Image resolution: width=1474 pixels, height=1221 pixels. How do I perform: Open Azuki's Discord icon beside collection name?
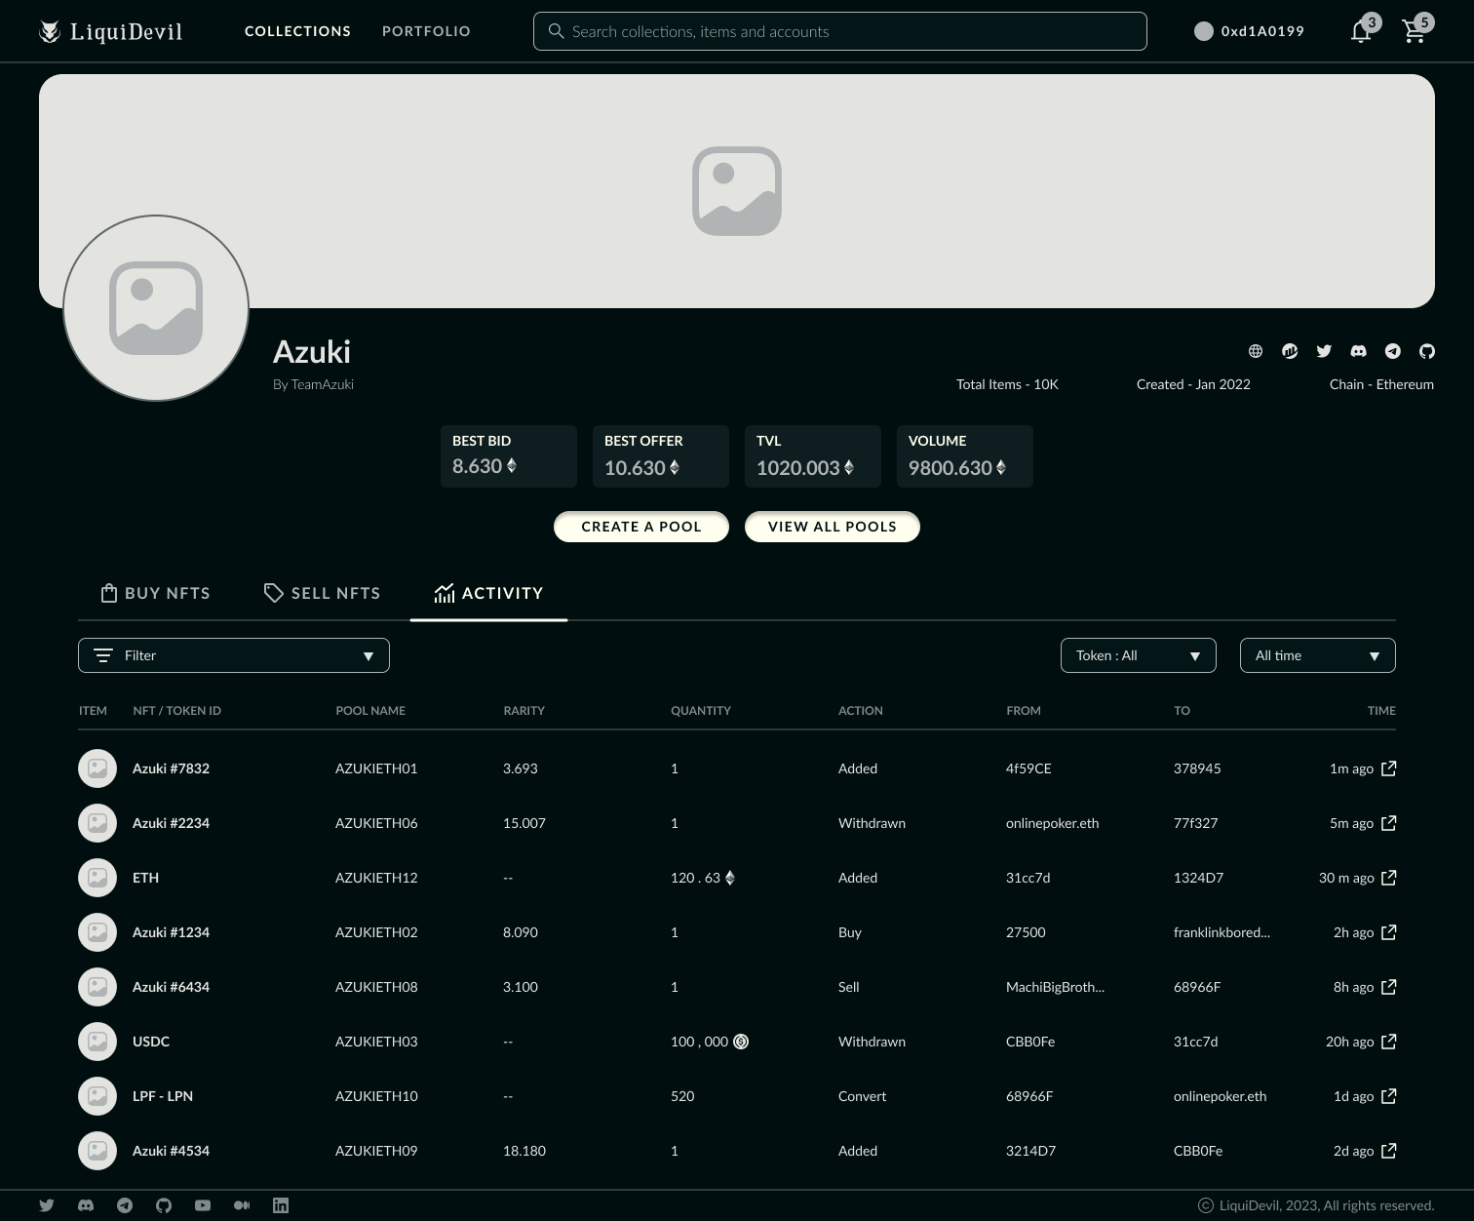click(x=1358, y=351)
